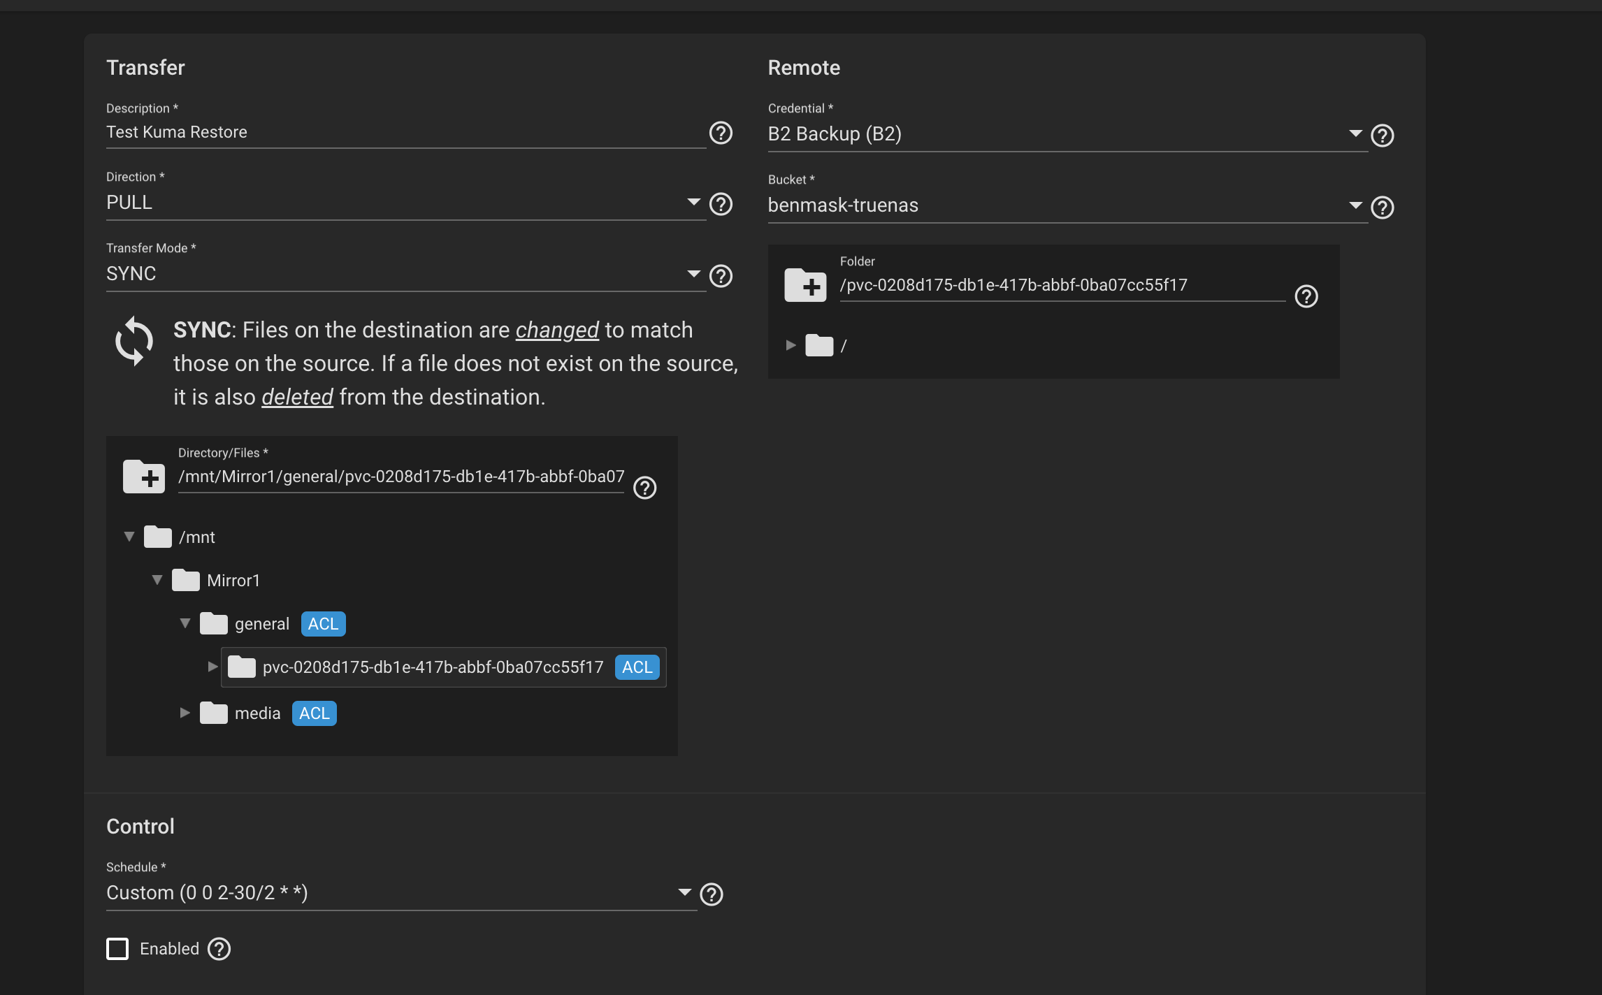Open help tooltip for Credential selector

coord(1383,136)
